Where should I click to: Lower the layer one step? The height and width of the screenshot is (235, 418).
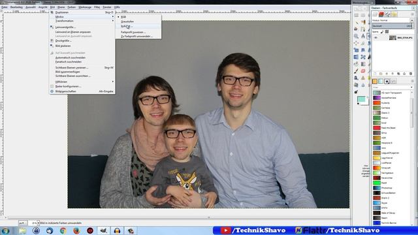click(x=393, y=74)
